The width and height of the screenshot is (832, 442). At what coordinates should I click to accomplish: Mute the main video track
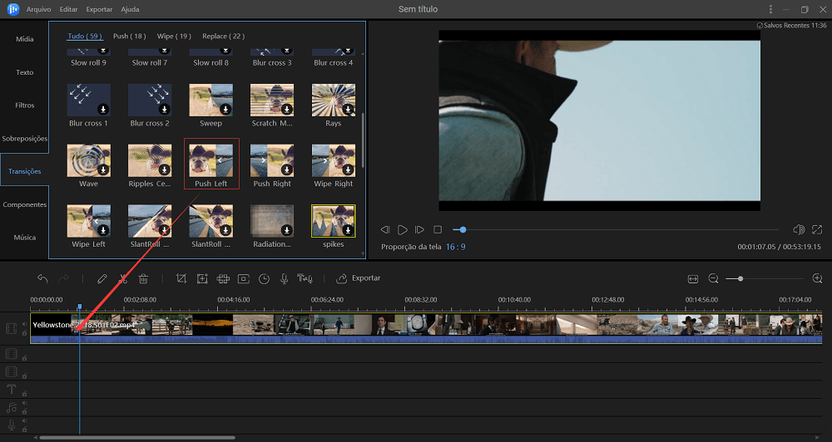coord(24,324)
